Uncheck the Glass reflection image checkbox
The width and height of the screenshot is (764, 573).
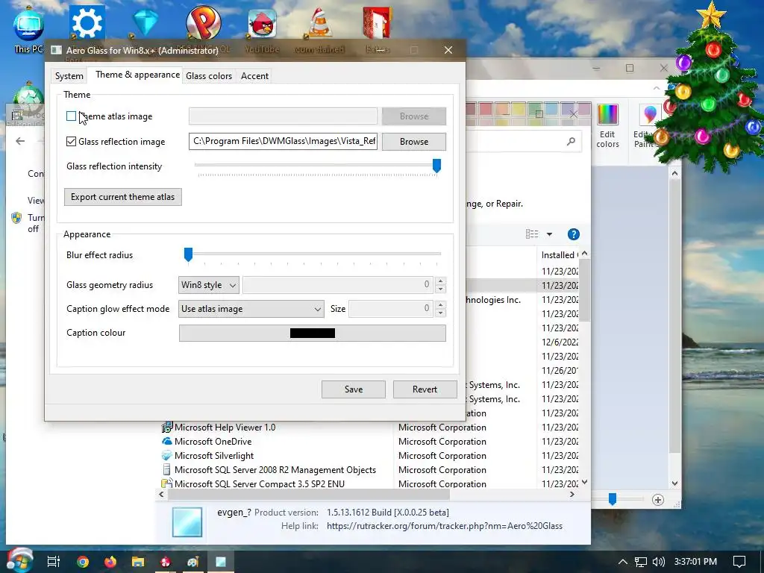[71, 141]
